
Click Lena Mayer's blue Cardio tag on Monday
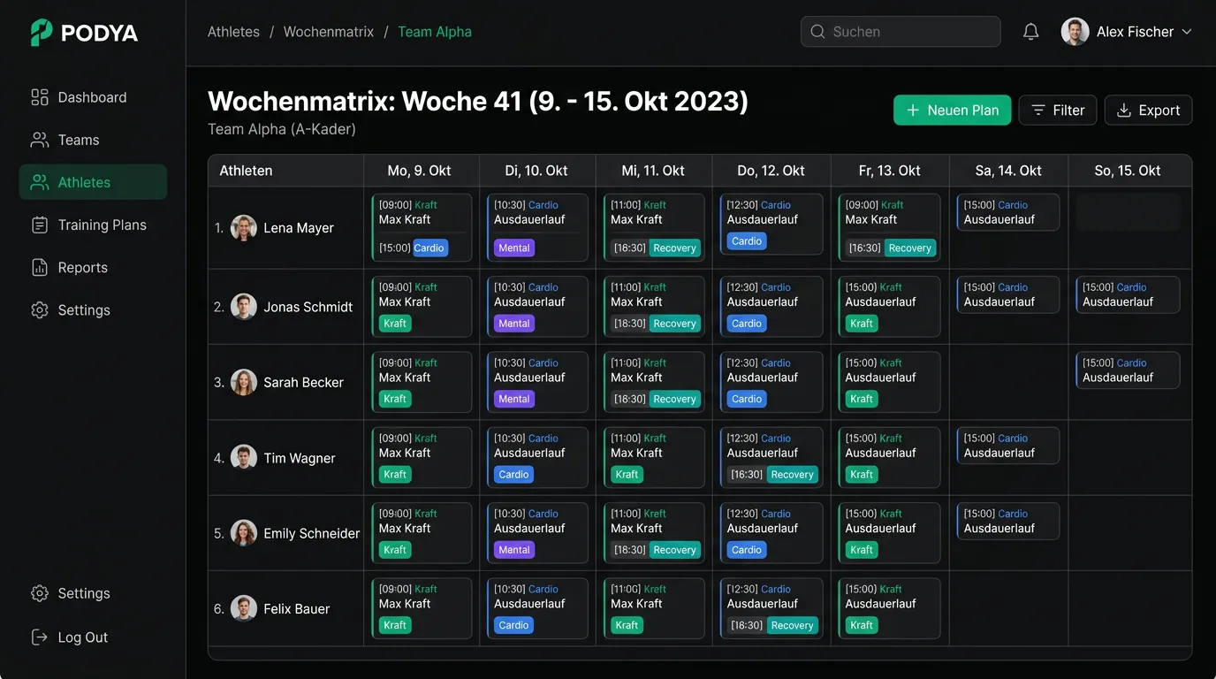click(429, 248)
